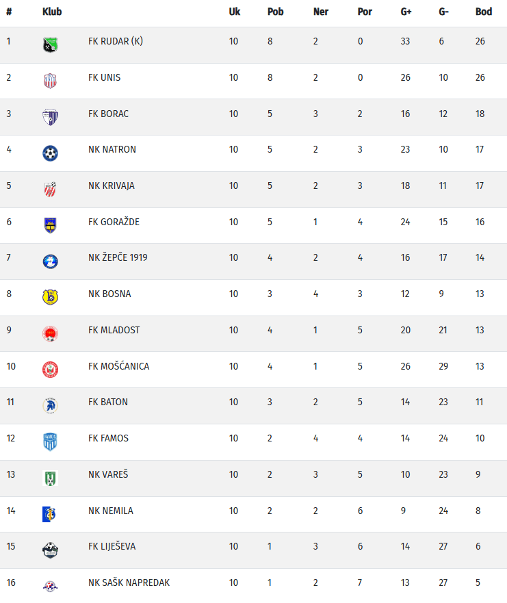Click the FK Mladost red badge
The image size is (507, 603).
(x=50, y=333)
